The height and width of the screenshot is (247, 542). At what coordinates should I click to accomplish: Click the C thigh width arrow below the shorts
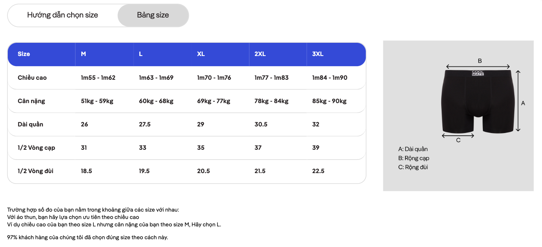click(x=458, y=136)
